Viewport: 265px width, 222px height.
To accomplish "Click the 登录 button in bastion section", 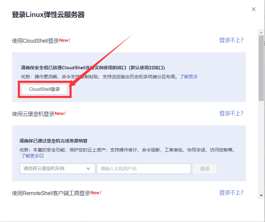I will (x=205, y=168).
